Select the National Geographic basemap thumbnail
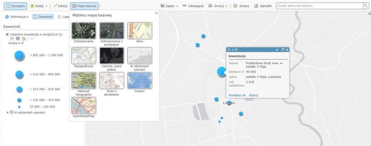Image resolution: width=371 pixels, height=146 pixels. (x=84, y=80)
